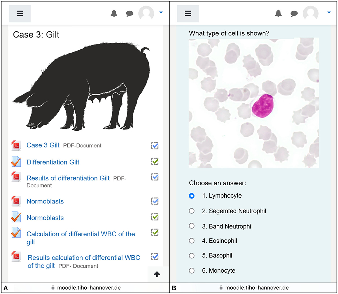Open the first Normoblasts PDF document

click(x=45, y=201)
